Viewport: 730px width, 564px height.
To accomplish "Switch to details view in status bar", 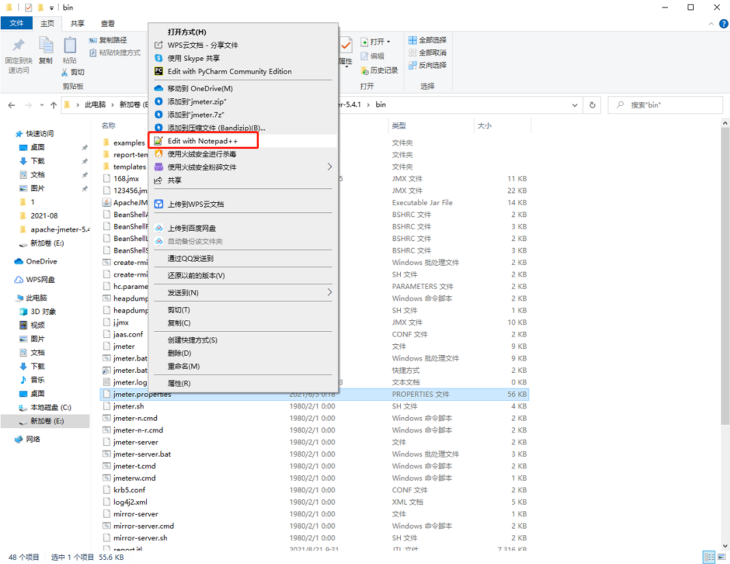I will [708, 556].
